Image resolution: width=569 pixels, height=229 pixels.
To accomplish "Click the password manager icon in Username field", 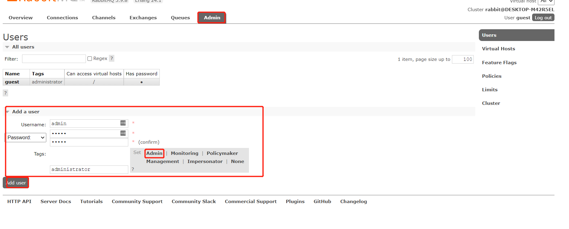I will (x=123, y=123).
